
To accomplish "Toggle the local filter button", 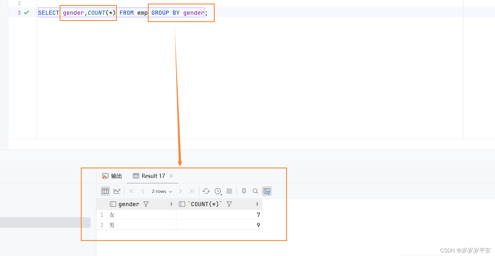I will pyautogui.click(x=267, y=191).
